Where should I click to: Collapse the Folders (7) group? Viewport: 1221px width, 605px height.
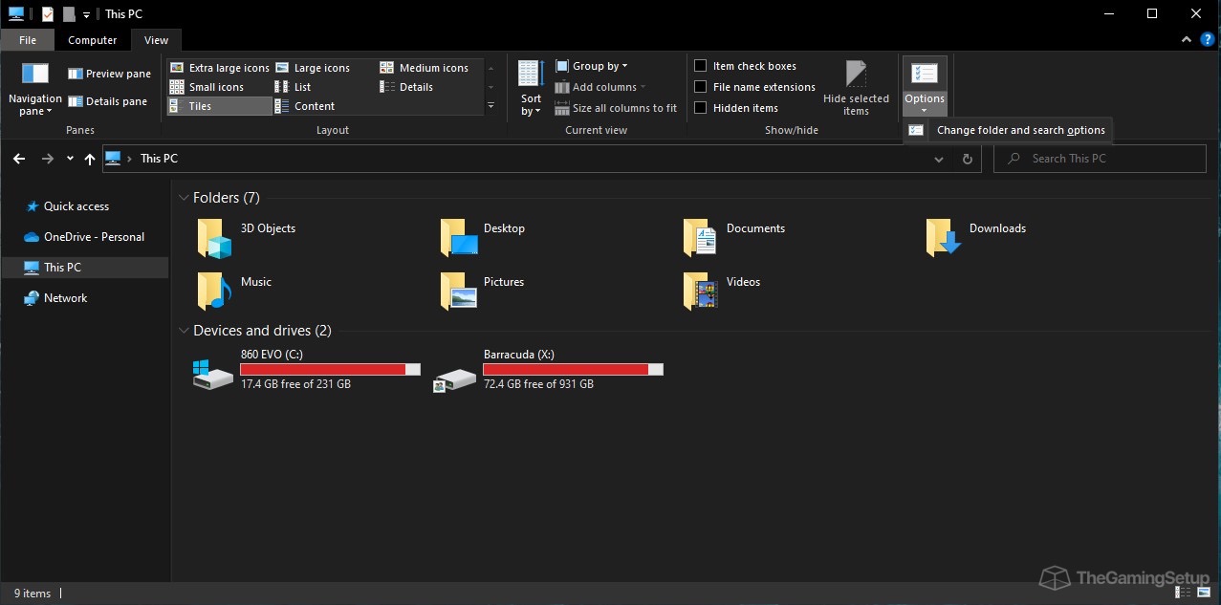184,198
